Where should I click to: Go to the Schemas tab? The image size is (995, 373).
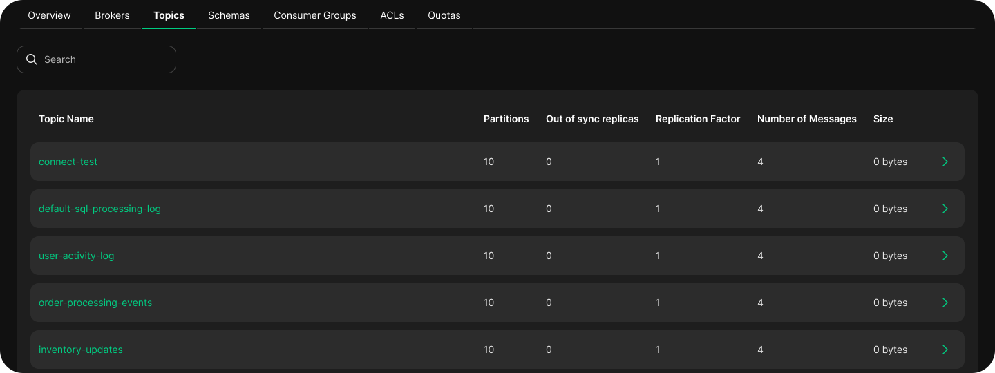point(229,15)
